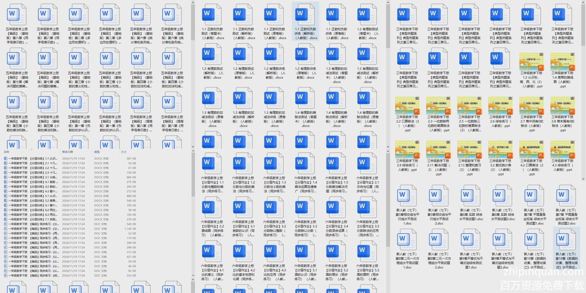Screen dimensions: 586x293
Task: Click the scroll-up arrow of the 三年级 ppt panel
Action: (x=583, y=3)
